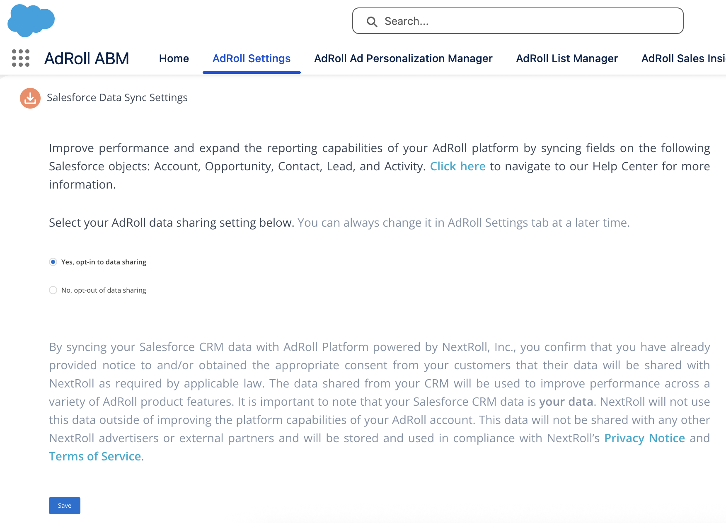Open the AdRoll List Manager tab
This screenshot has width=726, height=523.
pos(566,58)
